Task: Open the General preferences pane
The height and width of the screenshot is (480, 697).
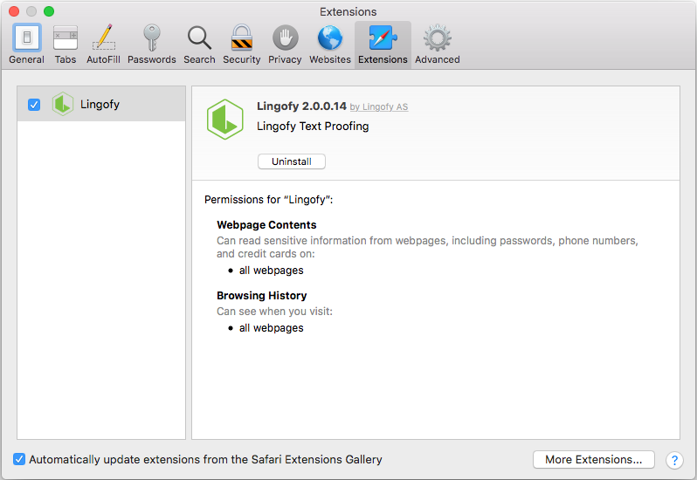Action: click(x=27, y=45)
